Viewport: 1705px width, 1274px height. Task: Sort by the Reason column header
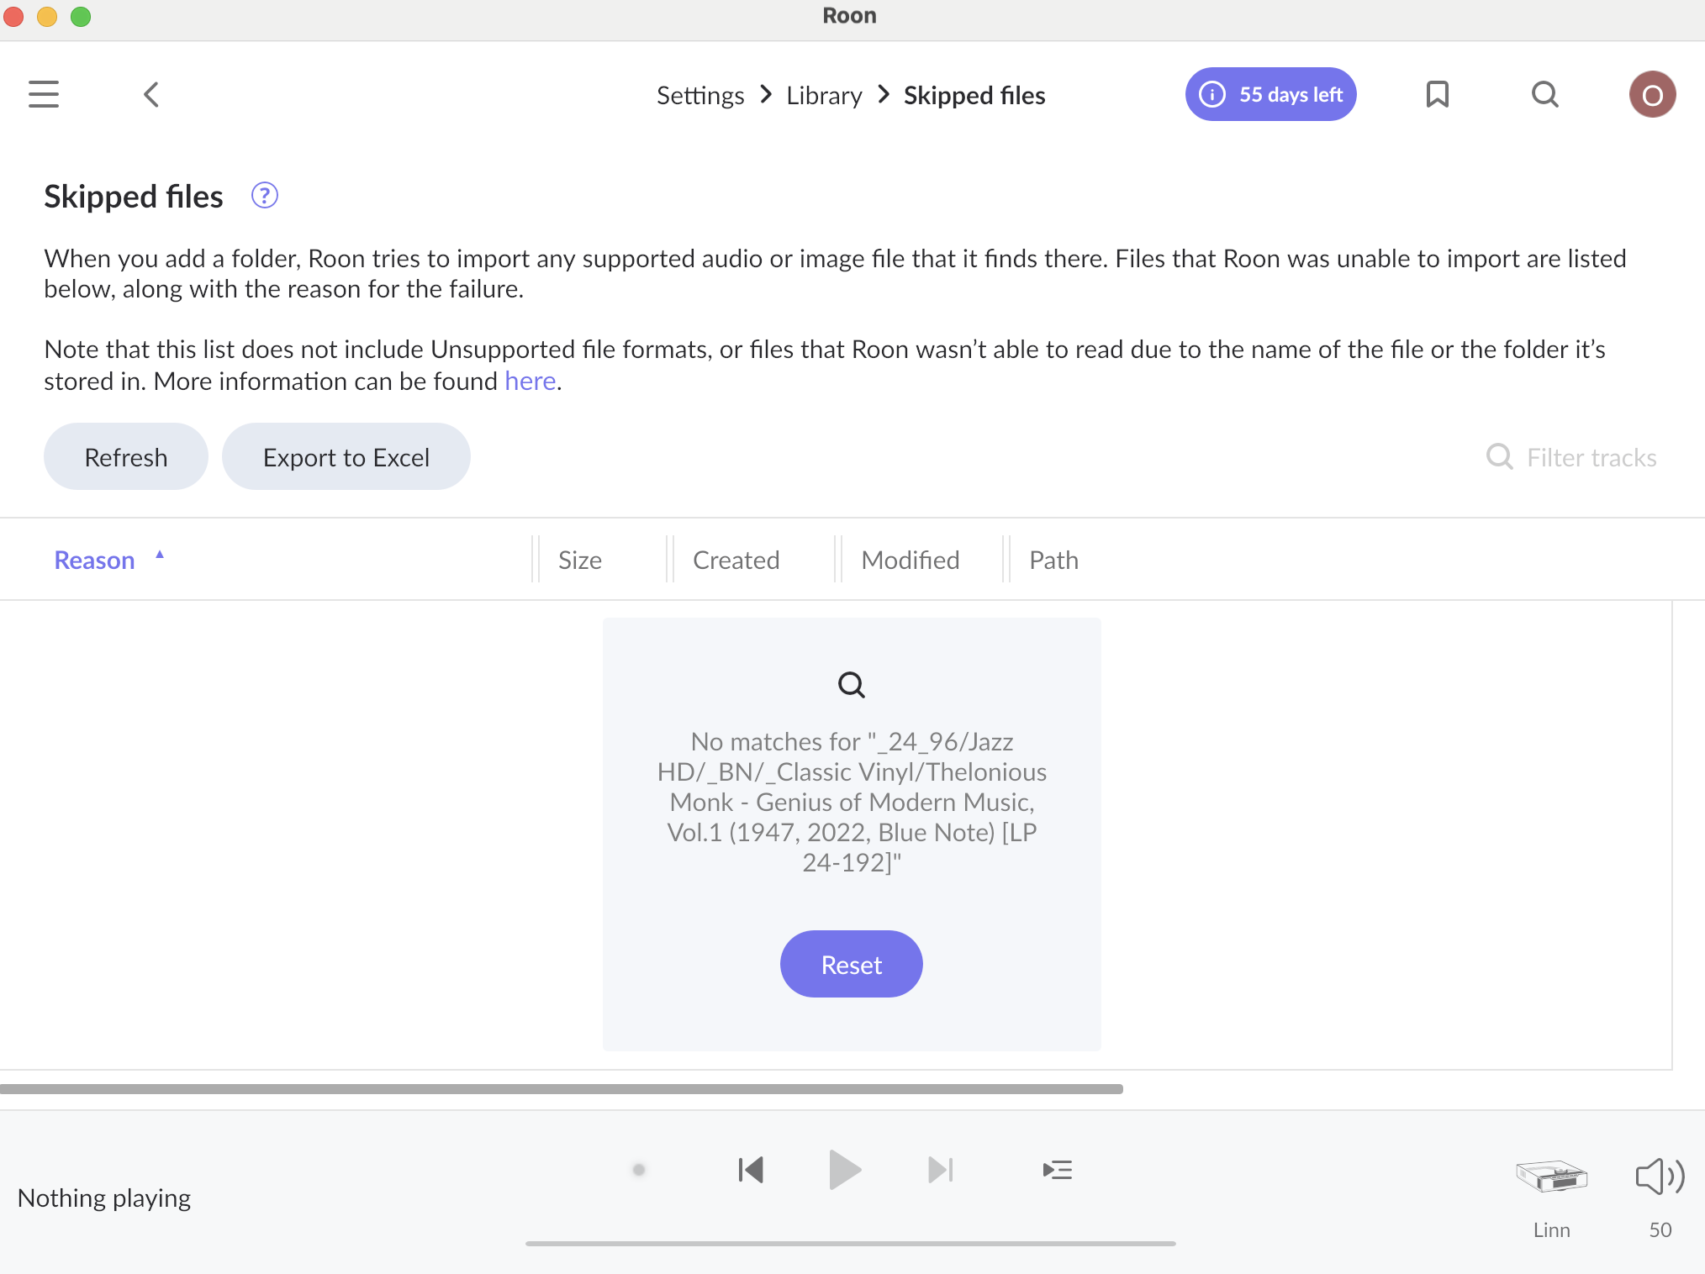(94, 560)
